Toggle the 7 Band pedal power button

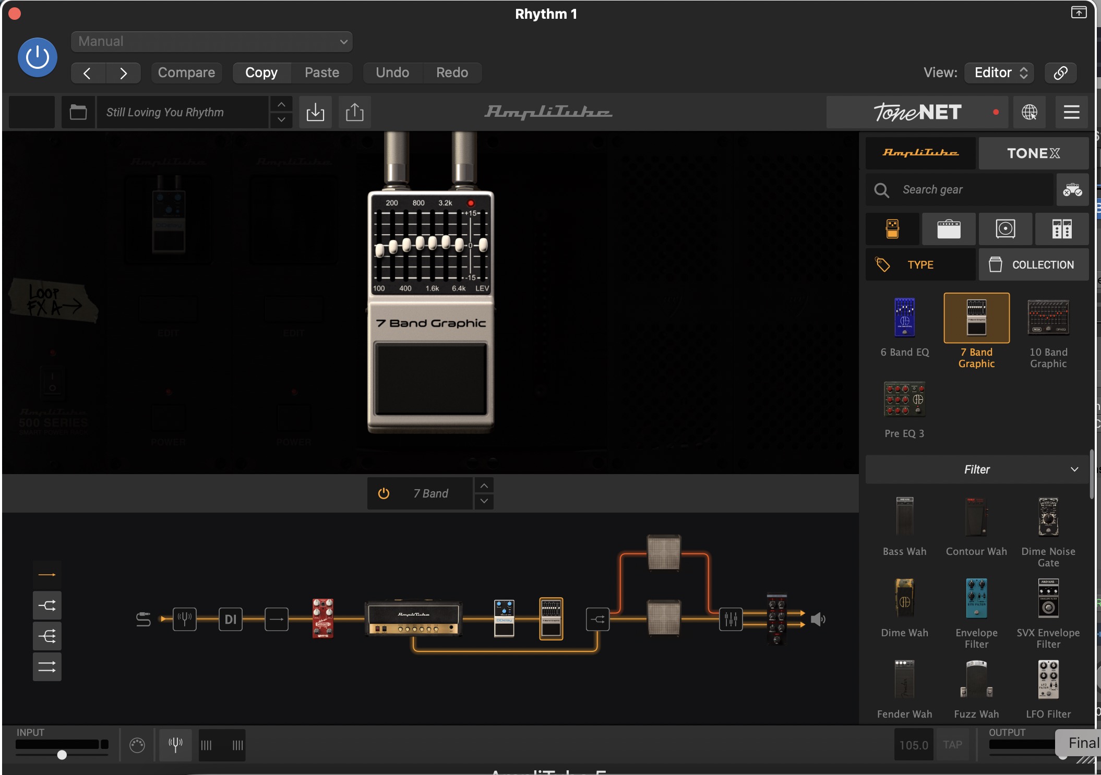coord(384,493)
